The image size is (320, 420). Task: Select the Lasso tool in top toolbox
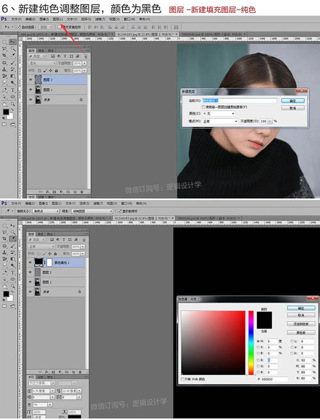5,48
